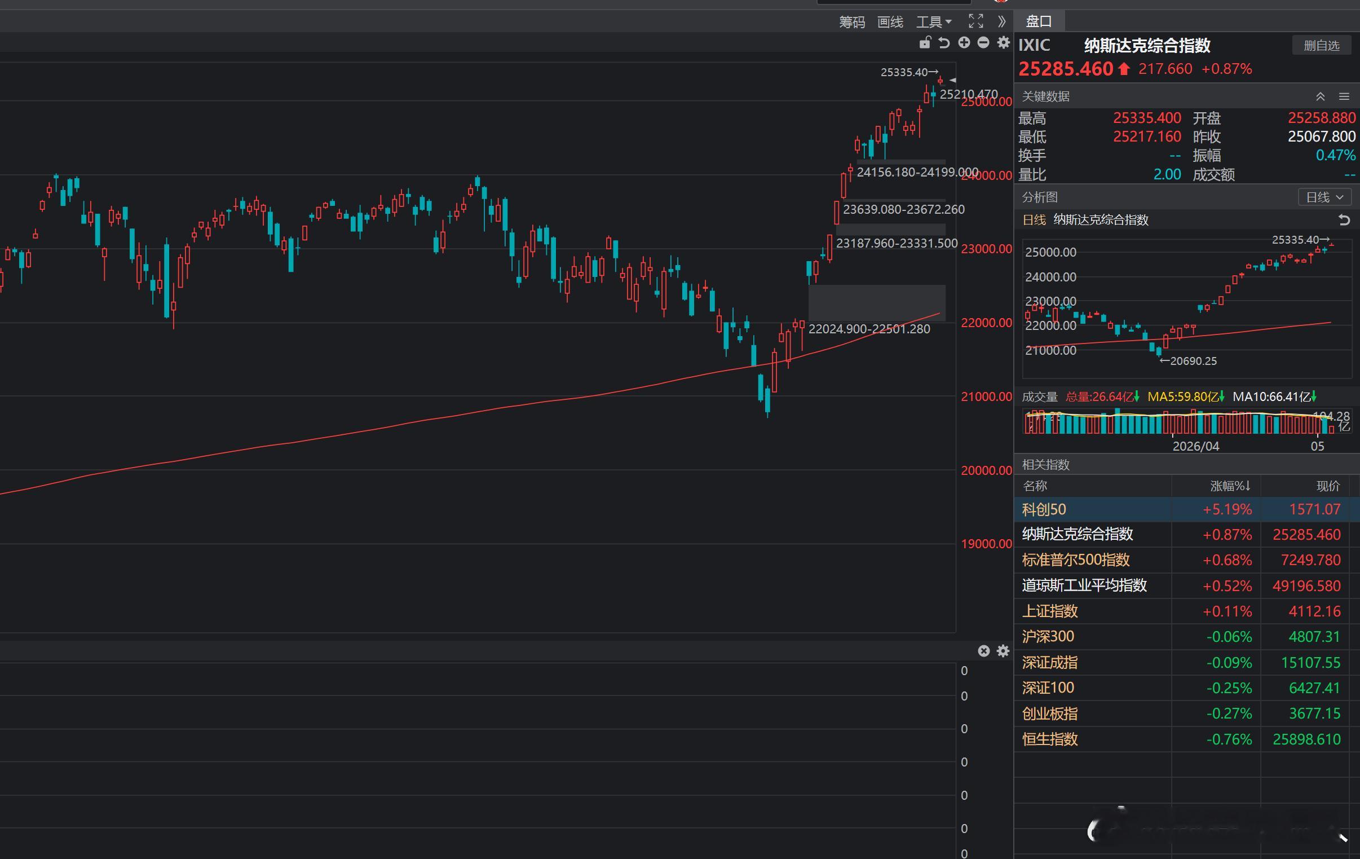Open the 道琼斯工业平均指数 row
The width and height of the screenshot is (1360, 859).
1186,585
